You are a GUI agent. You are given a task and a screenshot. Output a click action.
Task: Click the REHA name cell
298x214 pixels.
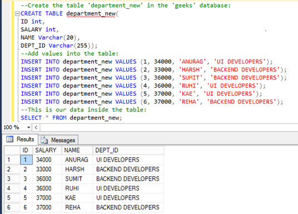77,207
